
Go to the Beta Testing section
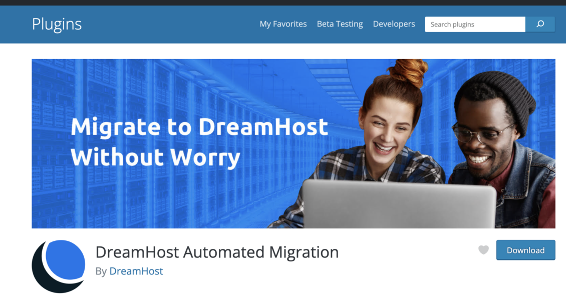coord(340,24)
